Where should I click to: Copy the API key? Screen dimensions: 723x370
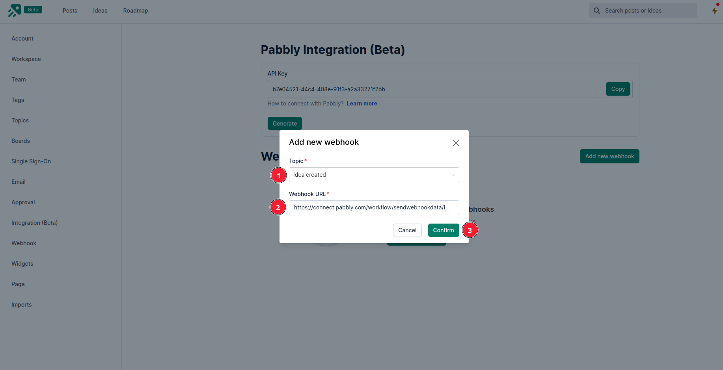(618, 89)
